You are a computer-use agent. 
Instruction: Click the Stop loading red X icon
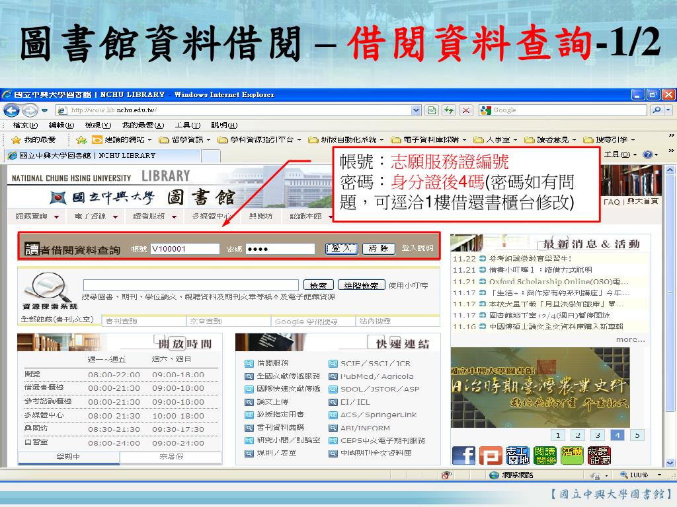[466, 110]
